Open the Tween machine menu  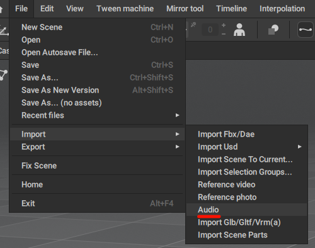pos(125,9)
